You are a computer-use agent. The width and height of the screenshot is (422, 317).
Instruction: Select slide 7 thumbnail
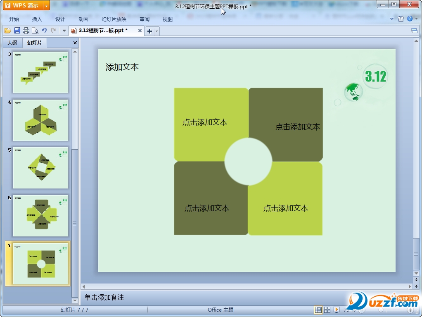tap(40, 263)
